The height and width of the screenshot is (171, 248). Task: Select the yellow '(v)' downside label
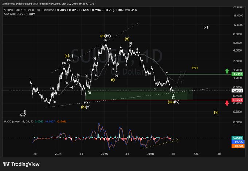(216, 113)
